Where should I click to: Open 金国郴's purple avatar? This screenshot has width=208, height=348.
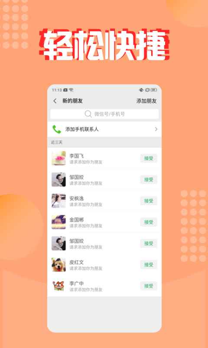[x=58, y=222]
